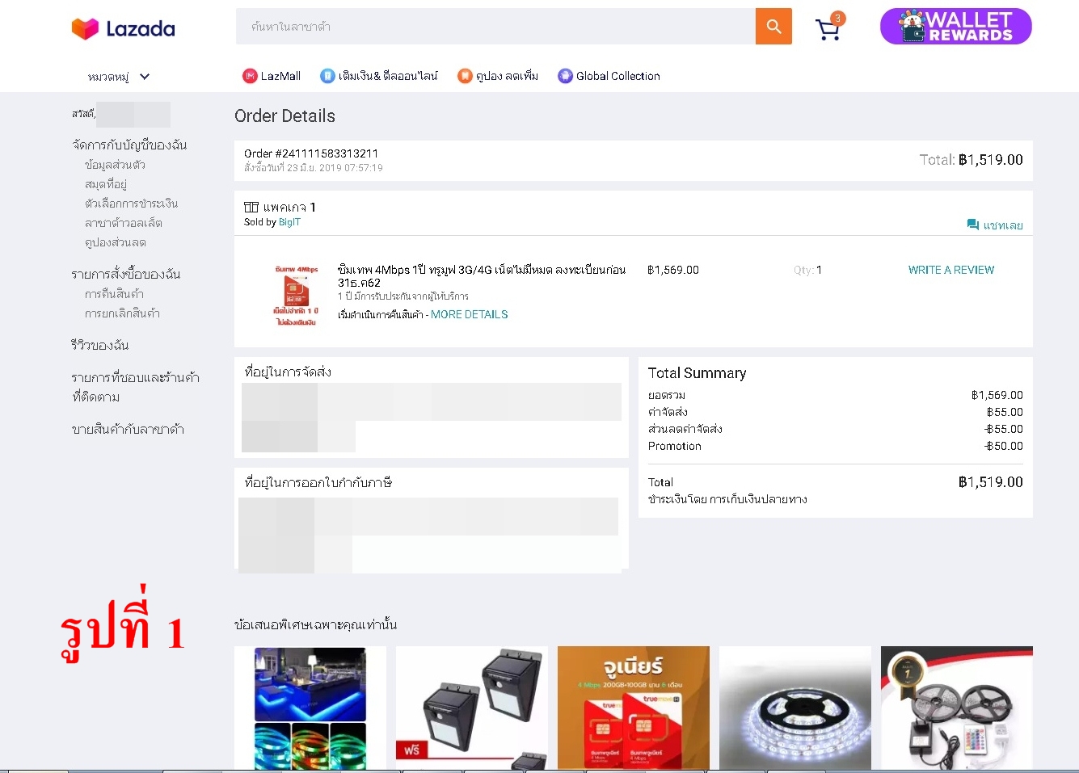The image size is (1079, 773).
Task: Click the Total Summary heading
Action: (697, 373)
